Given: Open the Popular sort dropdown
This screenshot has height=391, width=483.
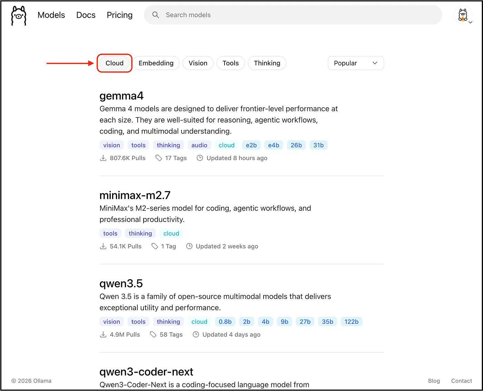Looking at the screenshot, I should point(356,63).
